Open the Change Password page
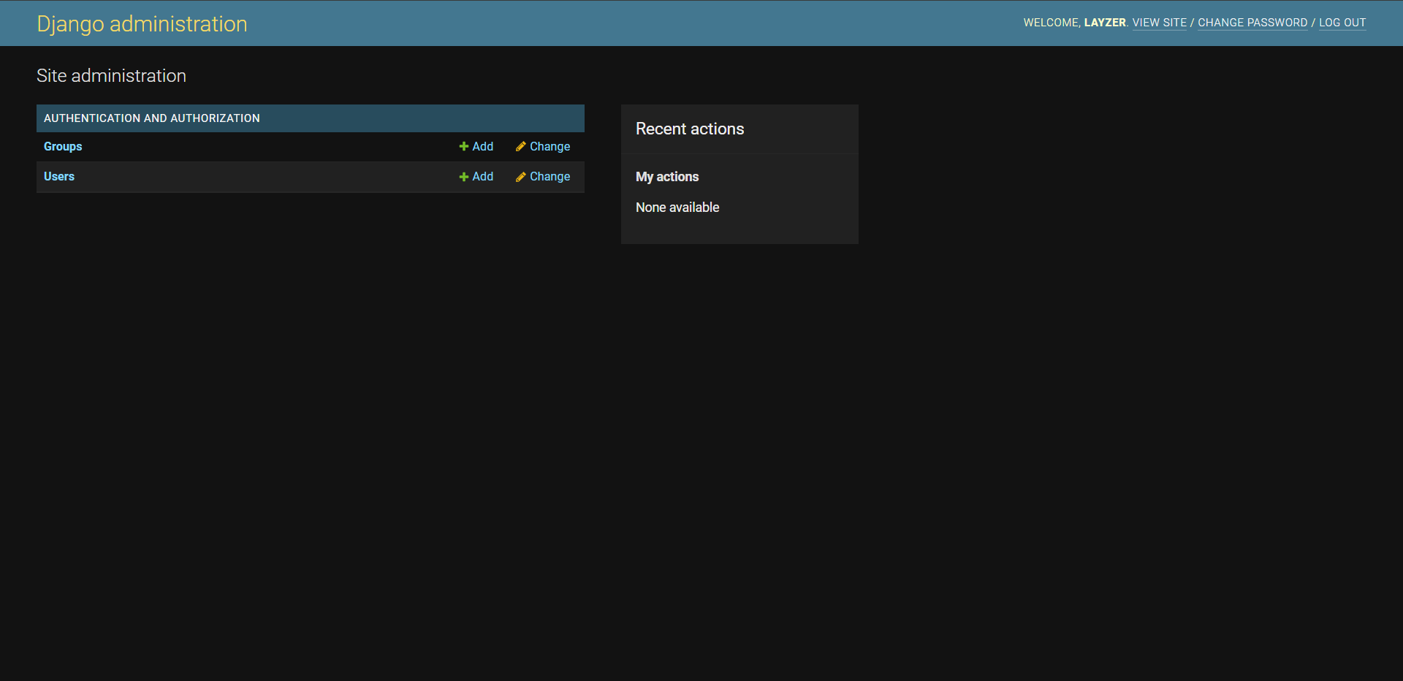This screenshot has height=681, width=1403. [1252, 23]
